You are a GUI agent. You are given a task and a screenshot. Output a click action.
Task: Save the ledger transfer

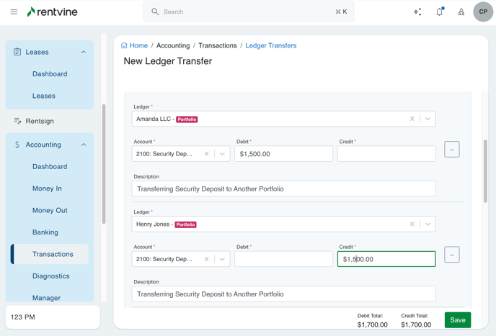[x=457, y=320]
